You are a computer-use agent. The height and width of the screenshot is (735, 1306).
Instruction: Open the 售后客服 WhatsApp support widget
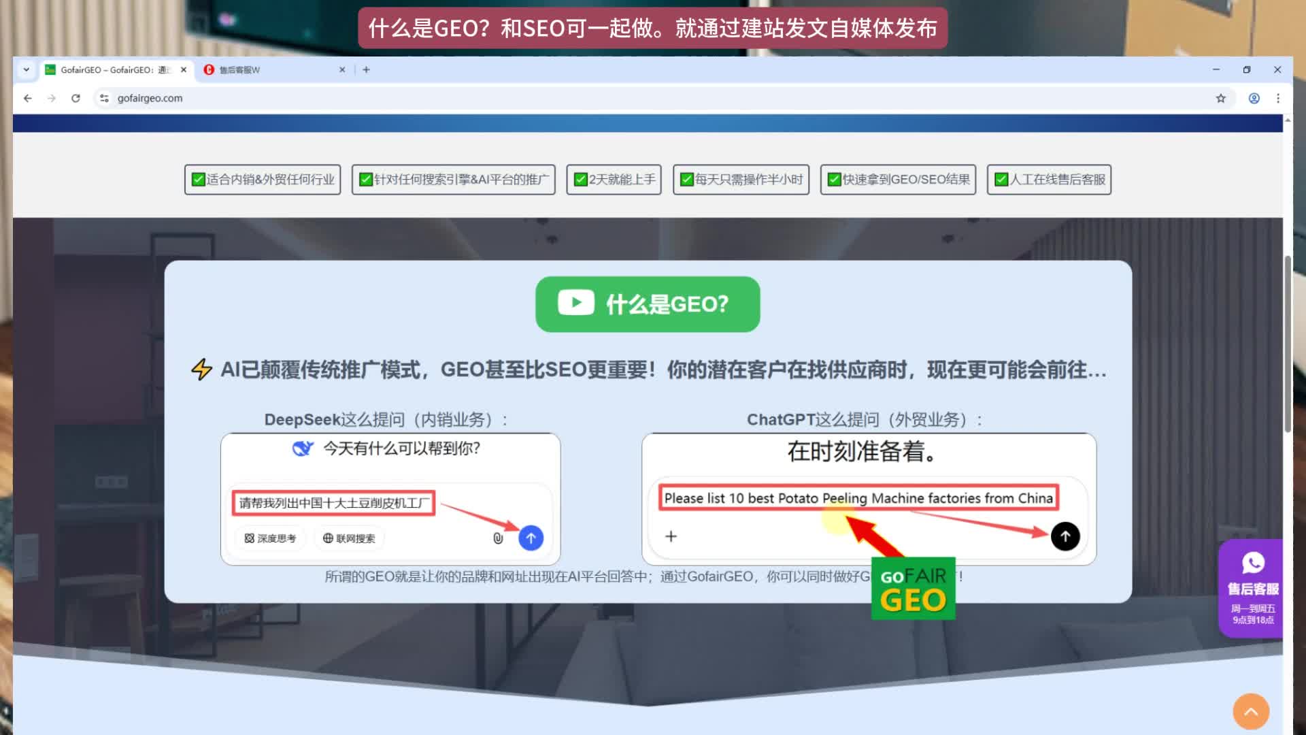pyautogui.click(x=1252, y=588)
